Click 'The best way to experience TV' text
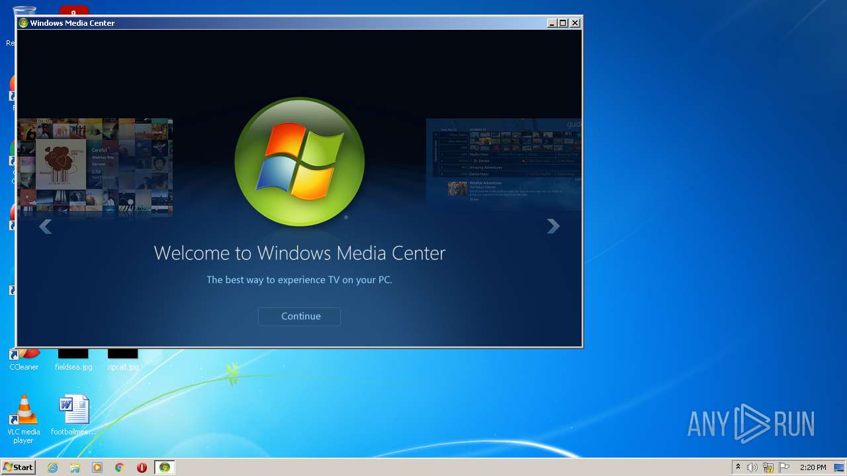847x476 pixels. point(300,280)
